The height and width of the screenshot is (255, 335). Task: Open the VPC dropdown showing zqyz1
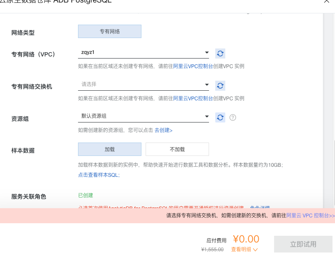144,52
